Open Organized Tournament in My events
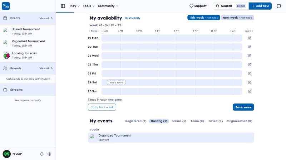The image size is (286, 160). 171,138
